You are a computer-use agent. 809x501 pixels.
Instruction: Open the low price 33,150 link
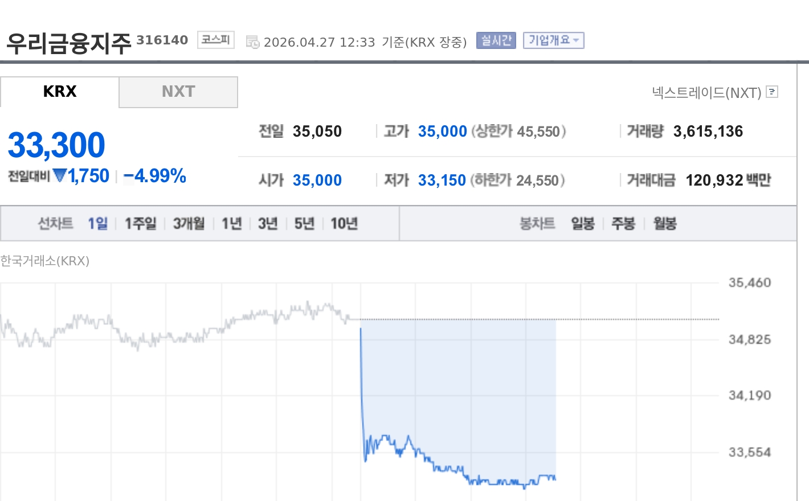[x=442, y=180]
